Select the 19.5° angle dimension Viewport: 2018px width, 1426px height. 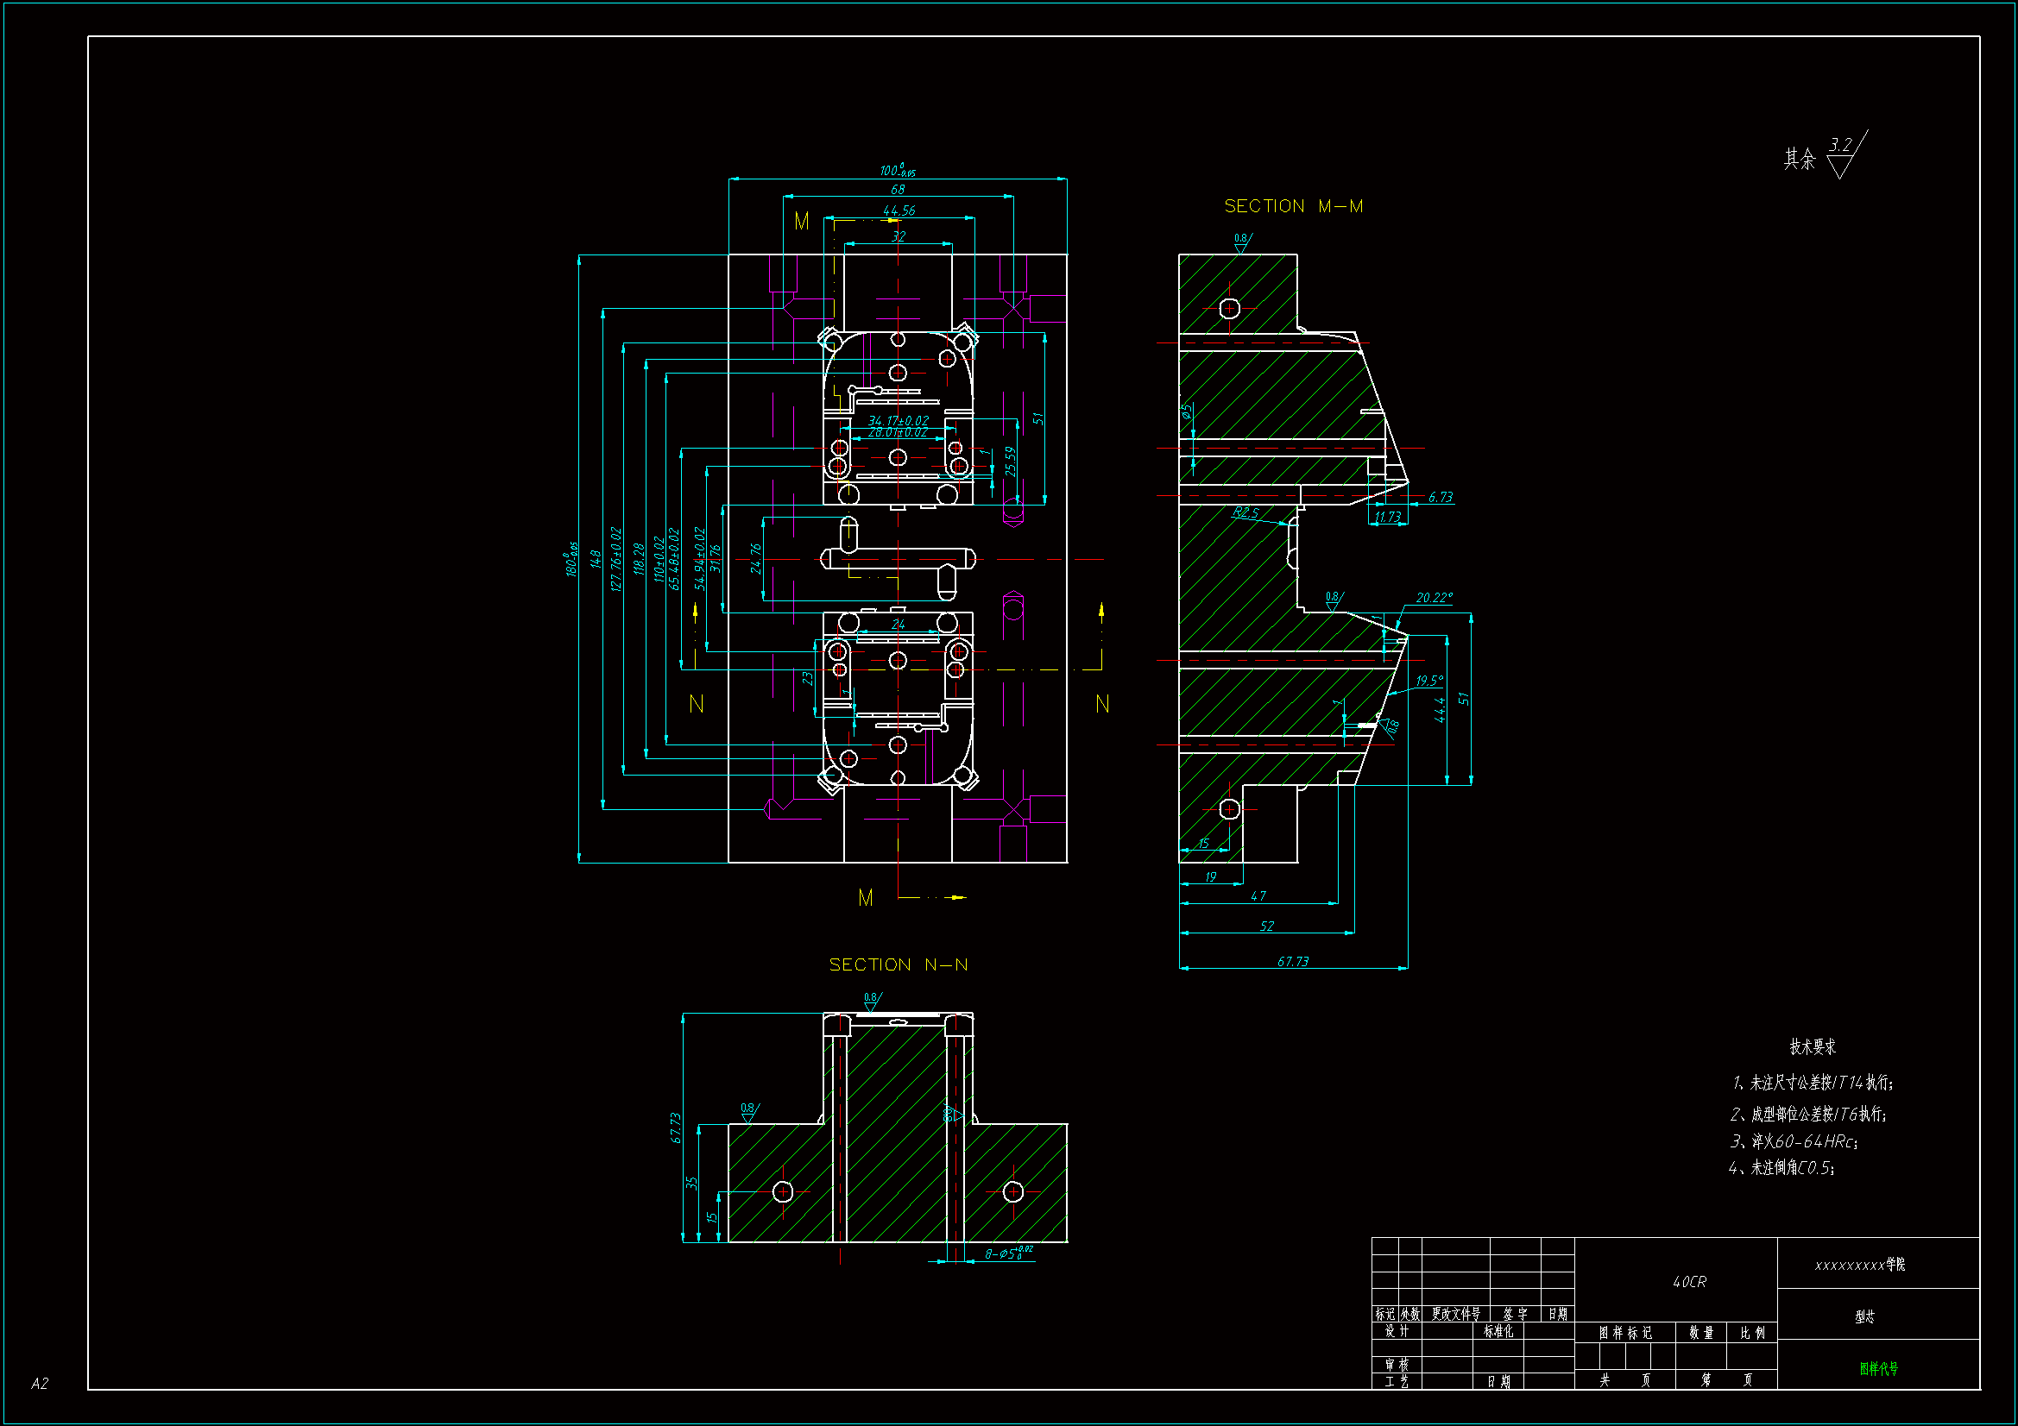point(1429,681)
